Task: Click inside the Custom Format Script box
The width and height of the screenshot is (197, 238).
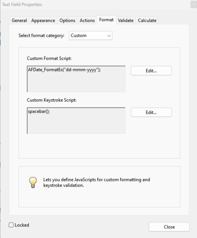Action: pyautogui.click(x=76, y=79)
